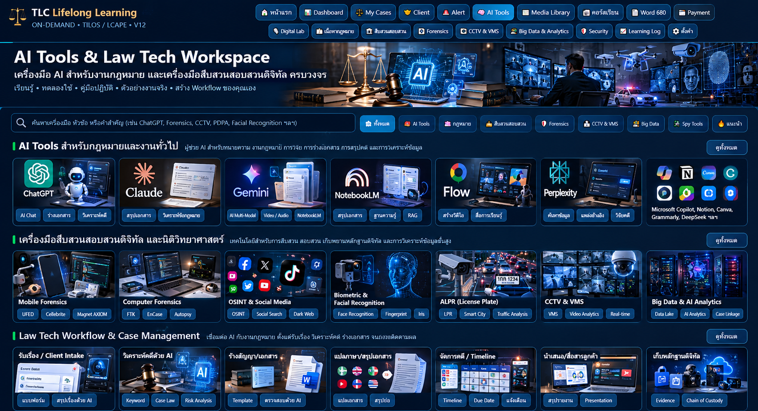This screenshot has height=411, width=758.
Task: Open the Alert menu item
Action: coord(453,12)
